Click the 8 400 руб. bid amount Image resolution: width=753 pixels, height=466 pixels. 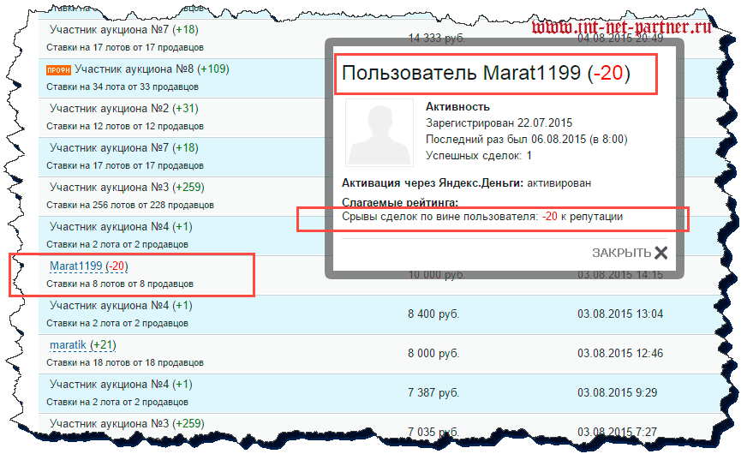click(433, 314)
